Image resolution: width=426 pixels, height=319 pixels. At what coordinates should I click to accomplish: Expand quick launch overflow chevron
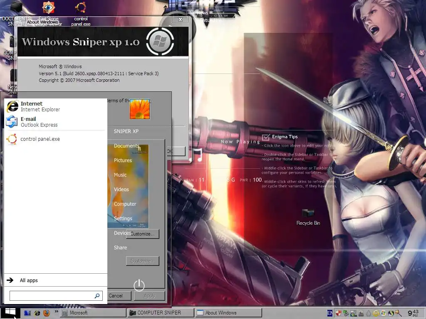[x=56, y=312]
